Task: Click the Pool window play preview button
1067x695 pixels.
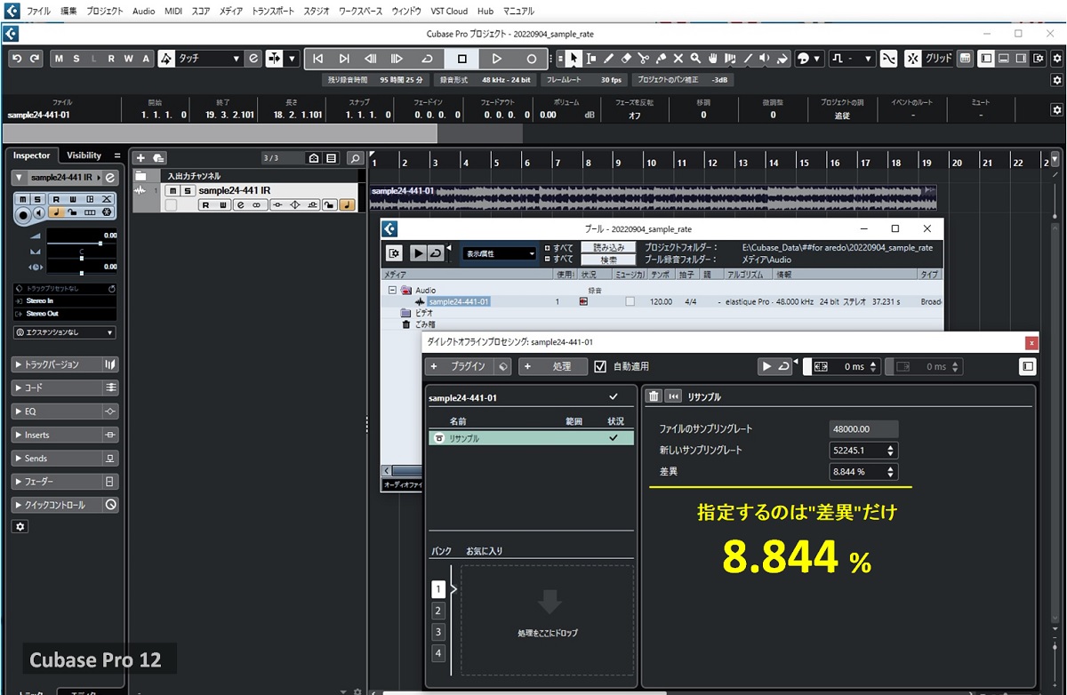Action: tap(418, 253)
